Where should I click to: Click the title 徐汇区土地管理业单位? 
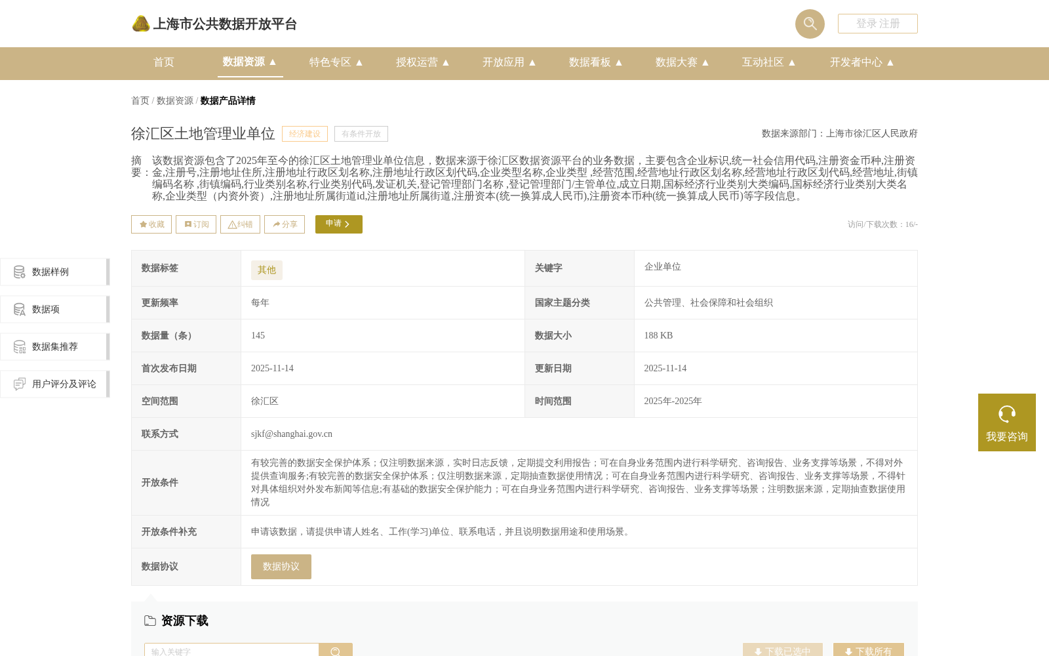[203, 134]
